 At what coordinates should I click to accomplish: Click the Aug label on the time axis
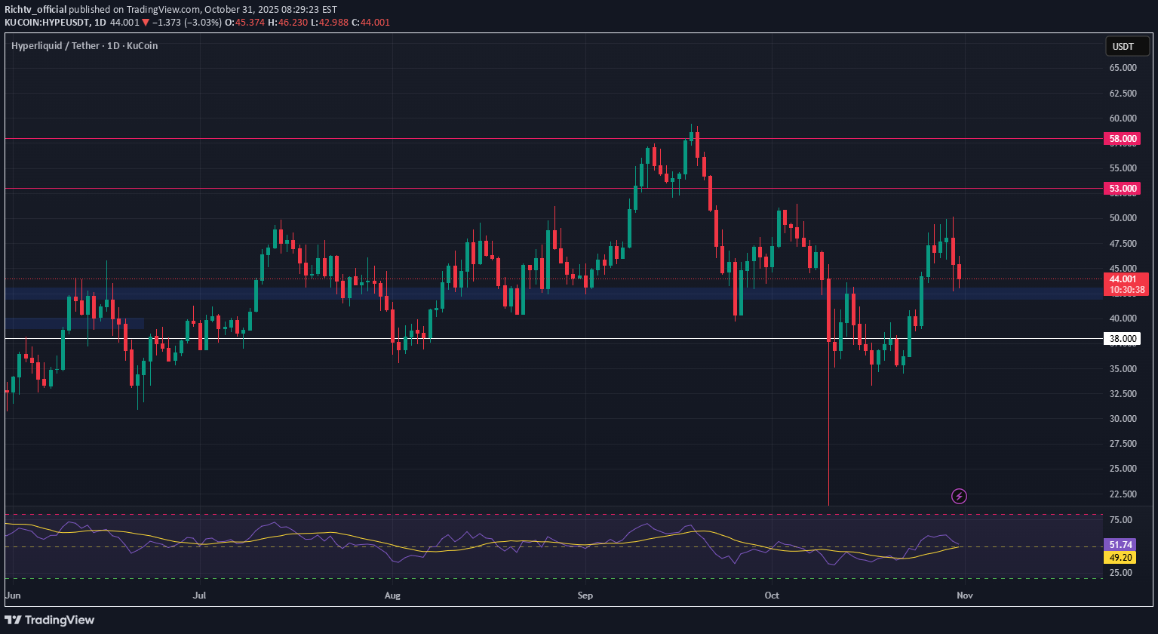(392, 596)
